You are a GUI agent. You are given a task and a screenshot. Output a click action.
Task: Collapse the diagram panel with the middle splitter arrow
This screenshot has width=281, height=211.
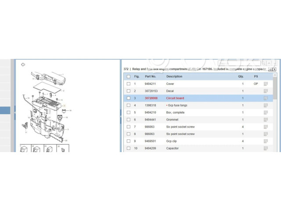click(x=121, y=113)
